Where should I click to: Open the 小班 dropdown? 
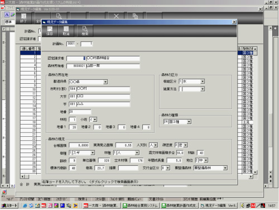95,120
